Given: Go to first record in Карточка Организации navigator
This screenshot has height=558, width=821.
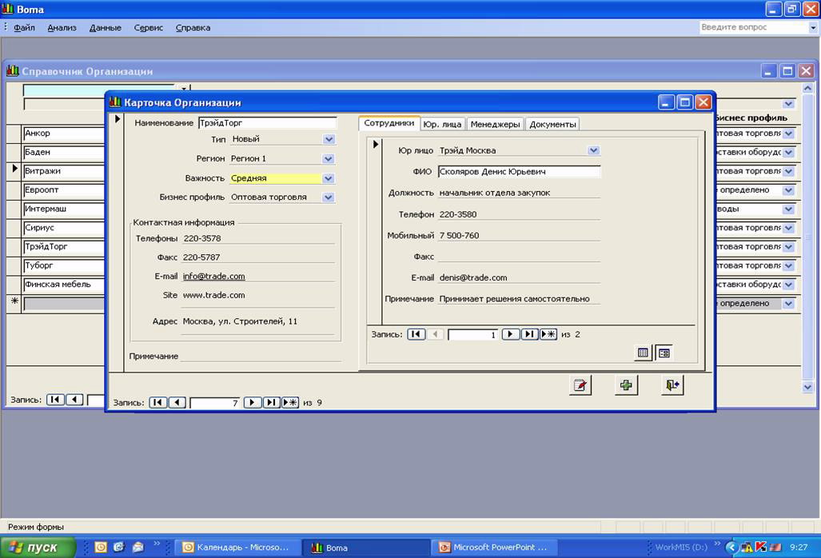Looking at the screenshot, I should click(x=158, y=403).
